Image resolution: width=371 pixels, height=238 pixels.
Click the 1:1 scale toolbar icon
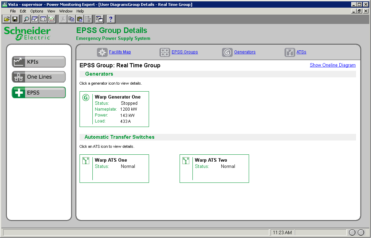point(43,19)
